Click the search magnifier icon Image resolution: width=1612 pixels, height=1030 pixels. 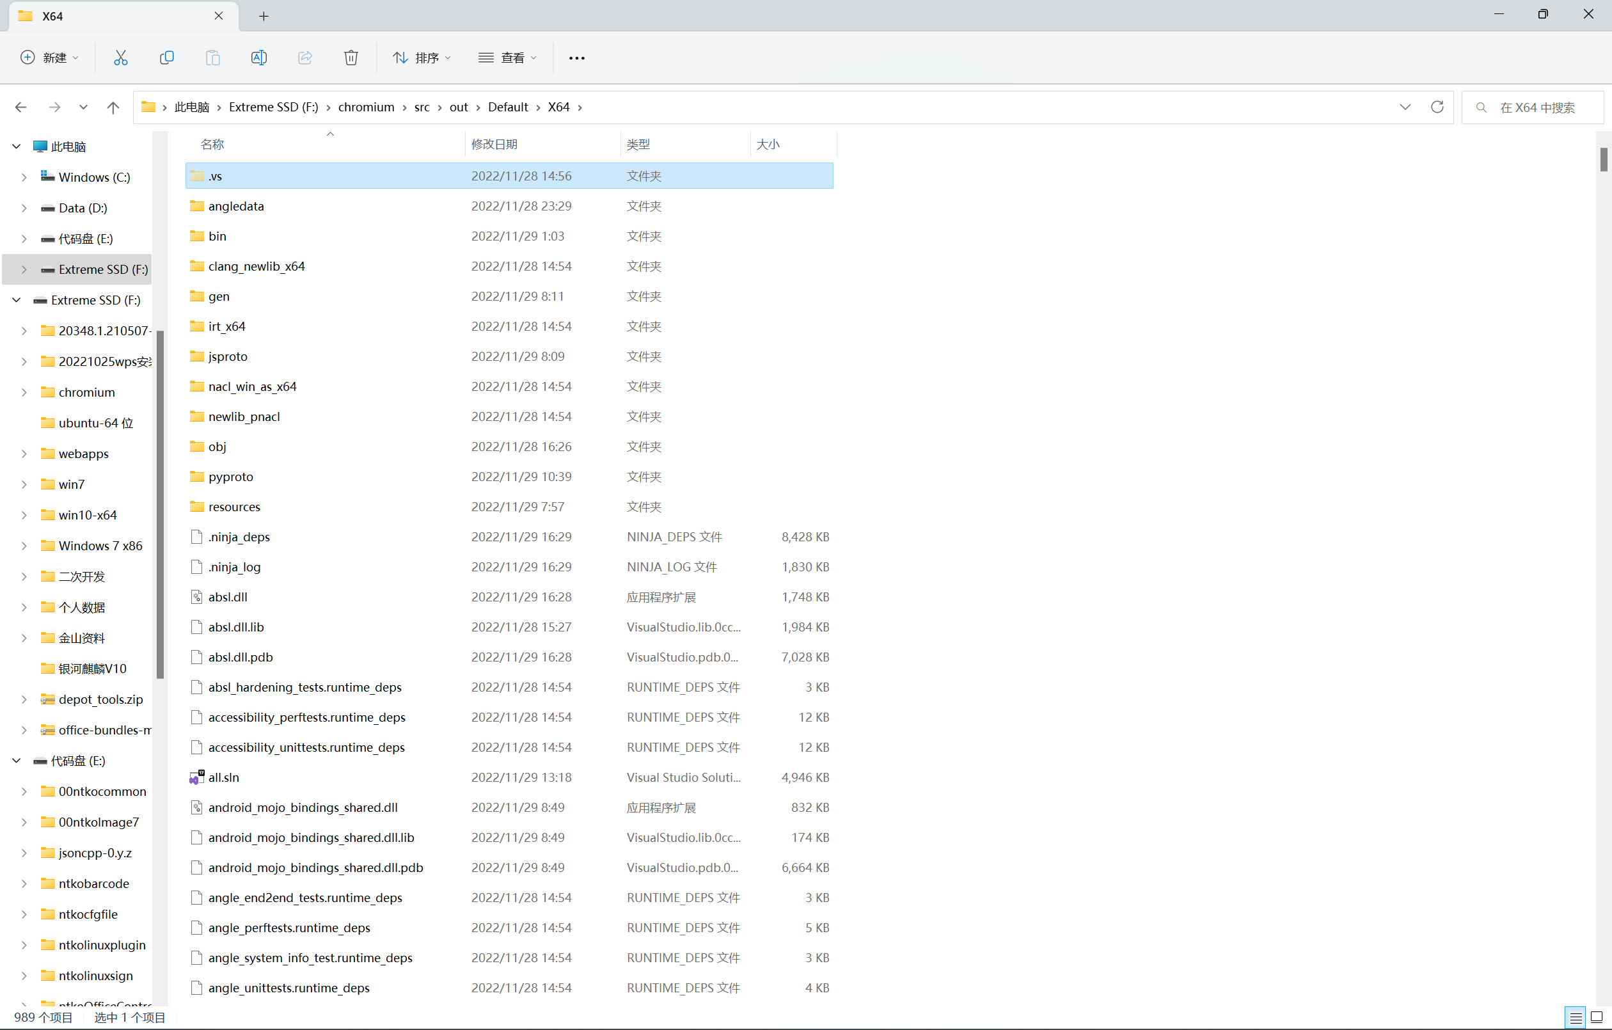click(1482, 107)
